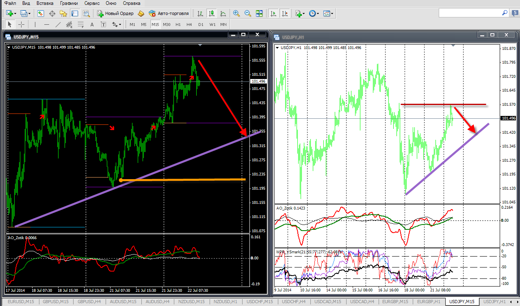Select the horizontal line drawing tool
Viewport: 520px width, 306px height.
coord(47,24)
